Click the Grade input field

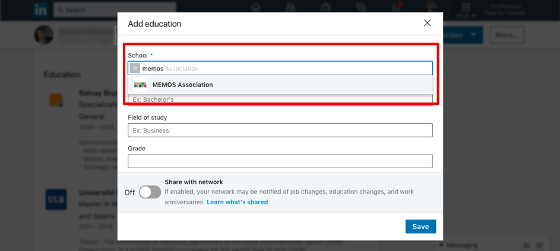pos(280,161)
